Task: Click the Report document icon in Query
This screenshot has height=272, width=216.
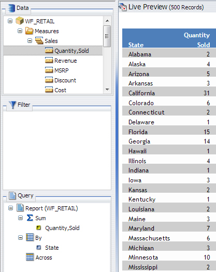Action: tap(20, 208)
